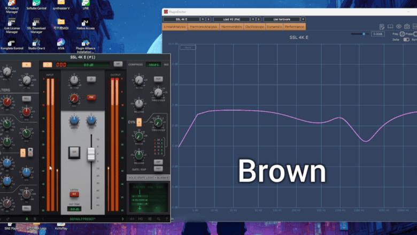Switch to the HarmonicAnalysis tab
The height and width of the screenshot is (235, 417).
[203, 26]
